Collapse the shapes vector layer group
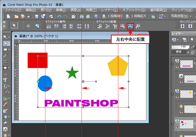The width and height of the screenshot is (196, 137). 173,124
